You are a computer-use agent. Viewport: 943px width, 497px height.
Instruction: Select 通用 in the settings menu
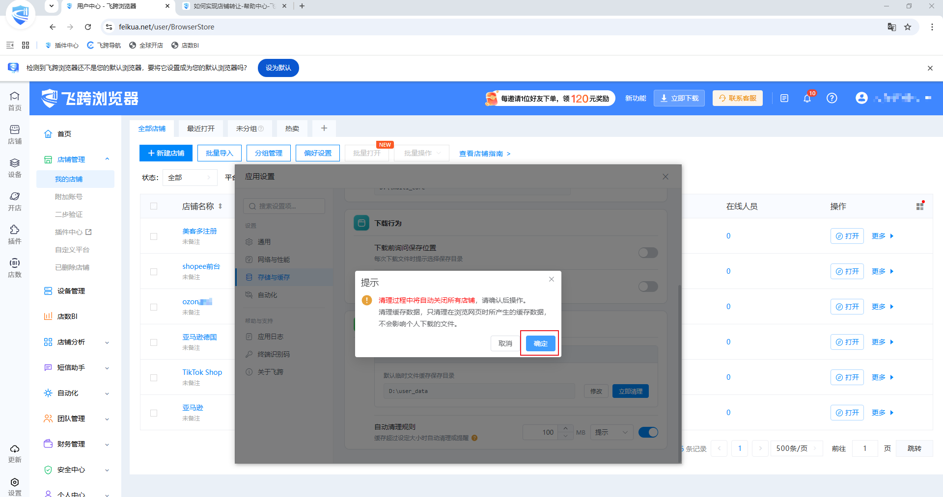pyautogui.click(x=264, y=242)
